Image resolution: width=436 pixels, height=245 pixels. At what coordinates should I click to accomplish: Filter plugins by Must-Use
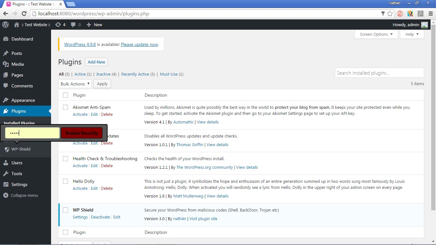(169, 74)
